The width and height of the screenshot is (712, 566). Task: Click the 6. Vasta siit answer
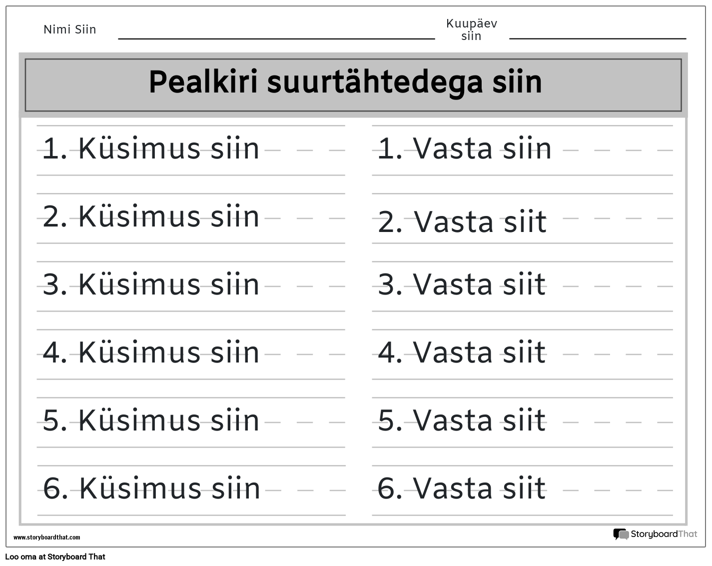click(462, 488)
